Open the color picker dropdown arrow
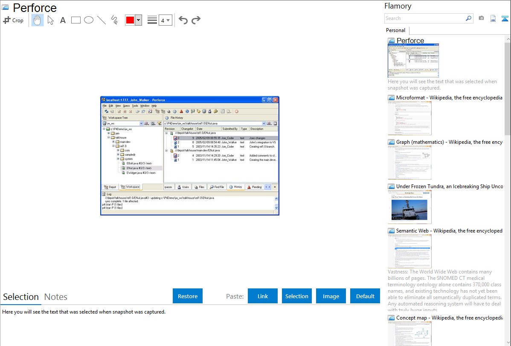The width and height of the screenshot is (511, 346). [139, 20]
